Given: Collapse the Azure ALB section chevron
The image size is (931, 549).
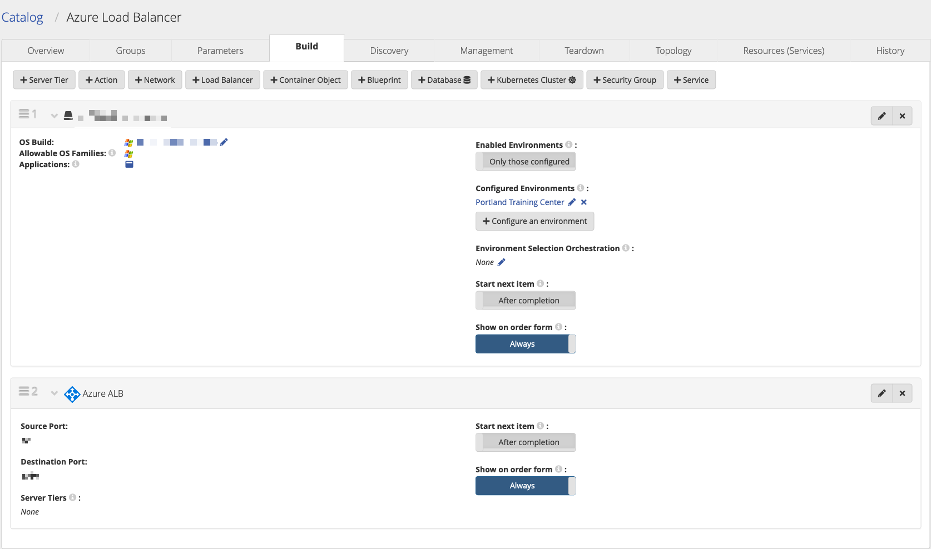Looking at the screenshot, I should point(54,393).
